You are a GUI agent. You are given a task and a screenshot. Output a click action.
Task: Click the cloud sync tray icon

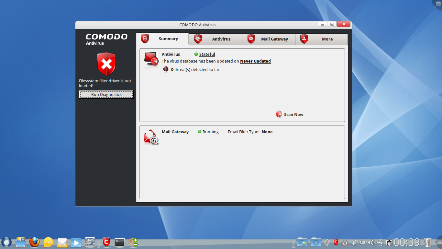(345, 243)
